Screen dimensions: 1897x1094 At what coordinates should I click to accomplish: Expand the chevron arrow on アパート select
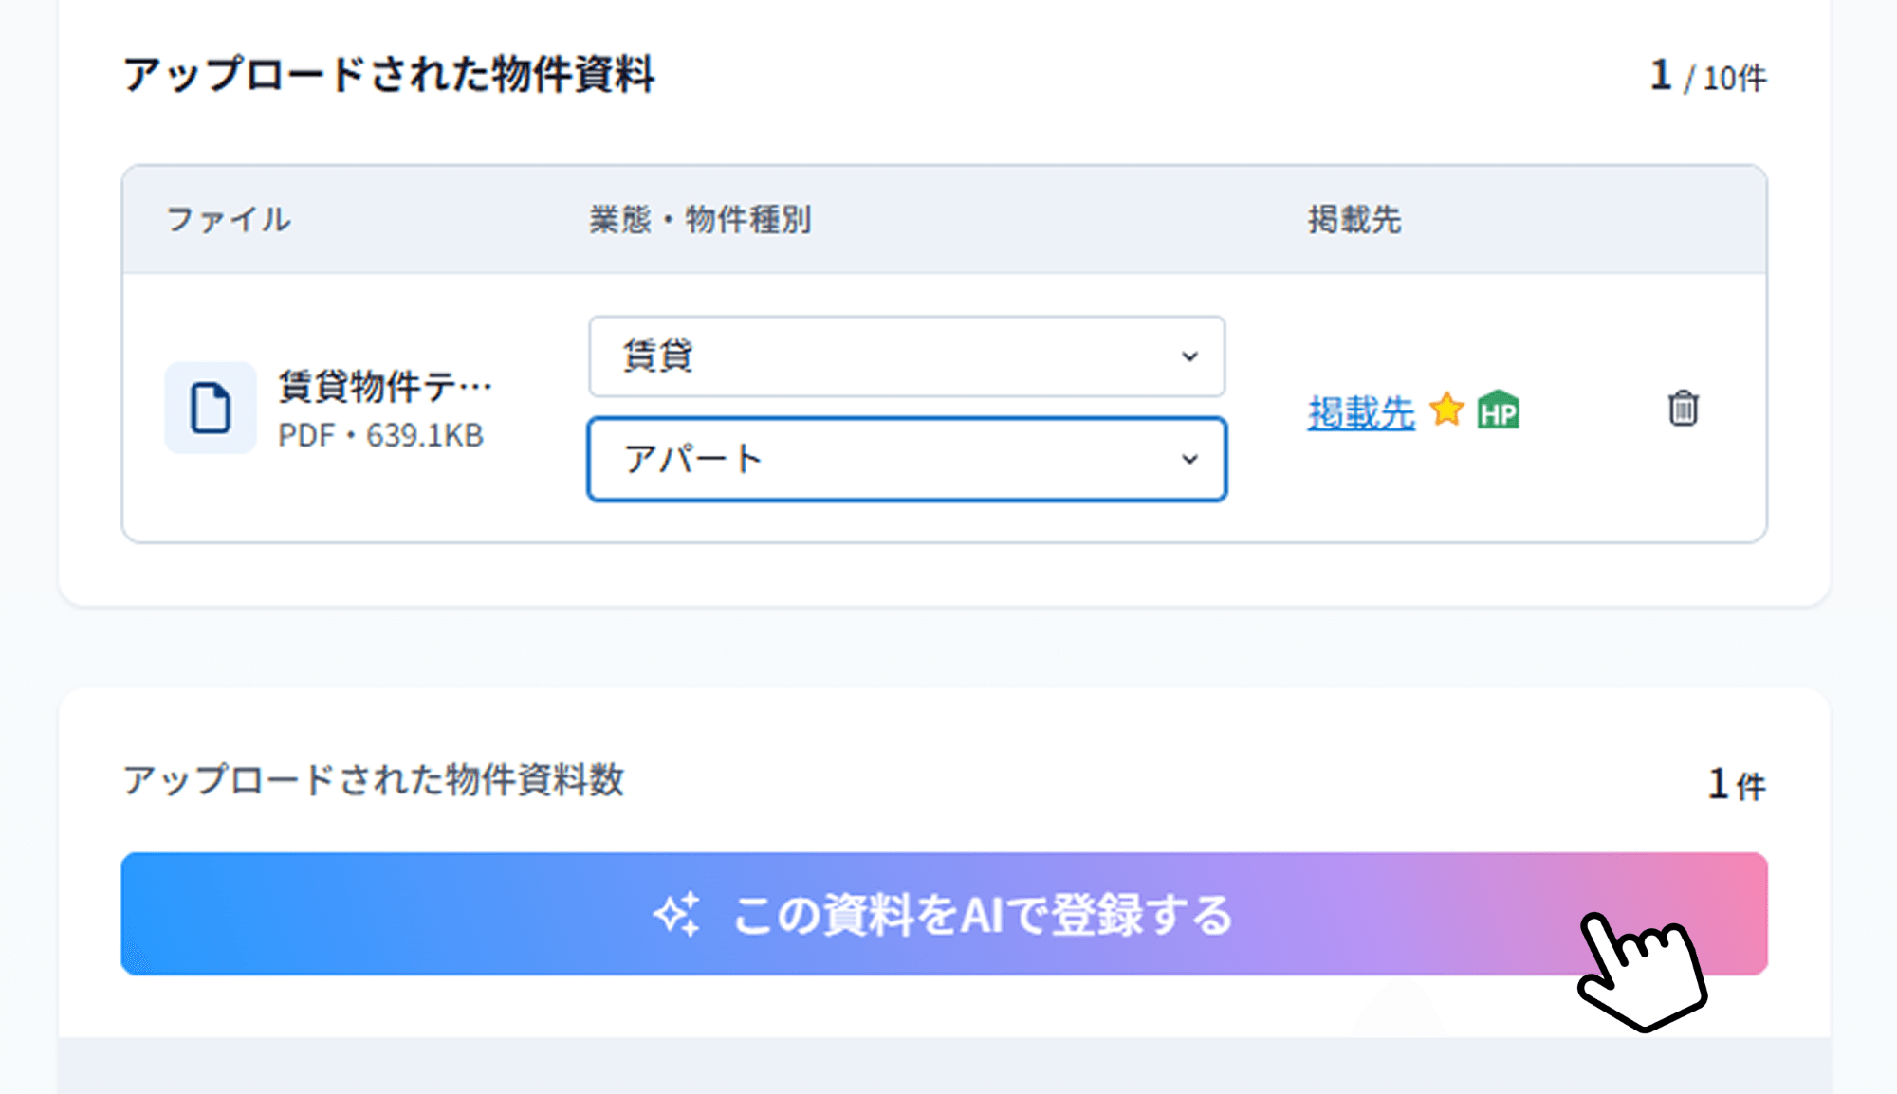1189,460
